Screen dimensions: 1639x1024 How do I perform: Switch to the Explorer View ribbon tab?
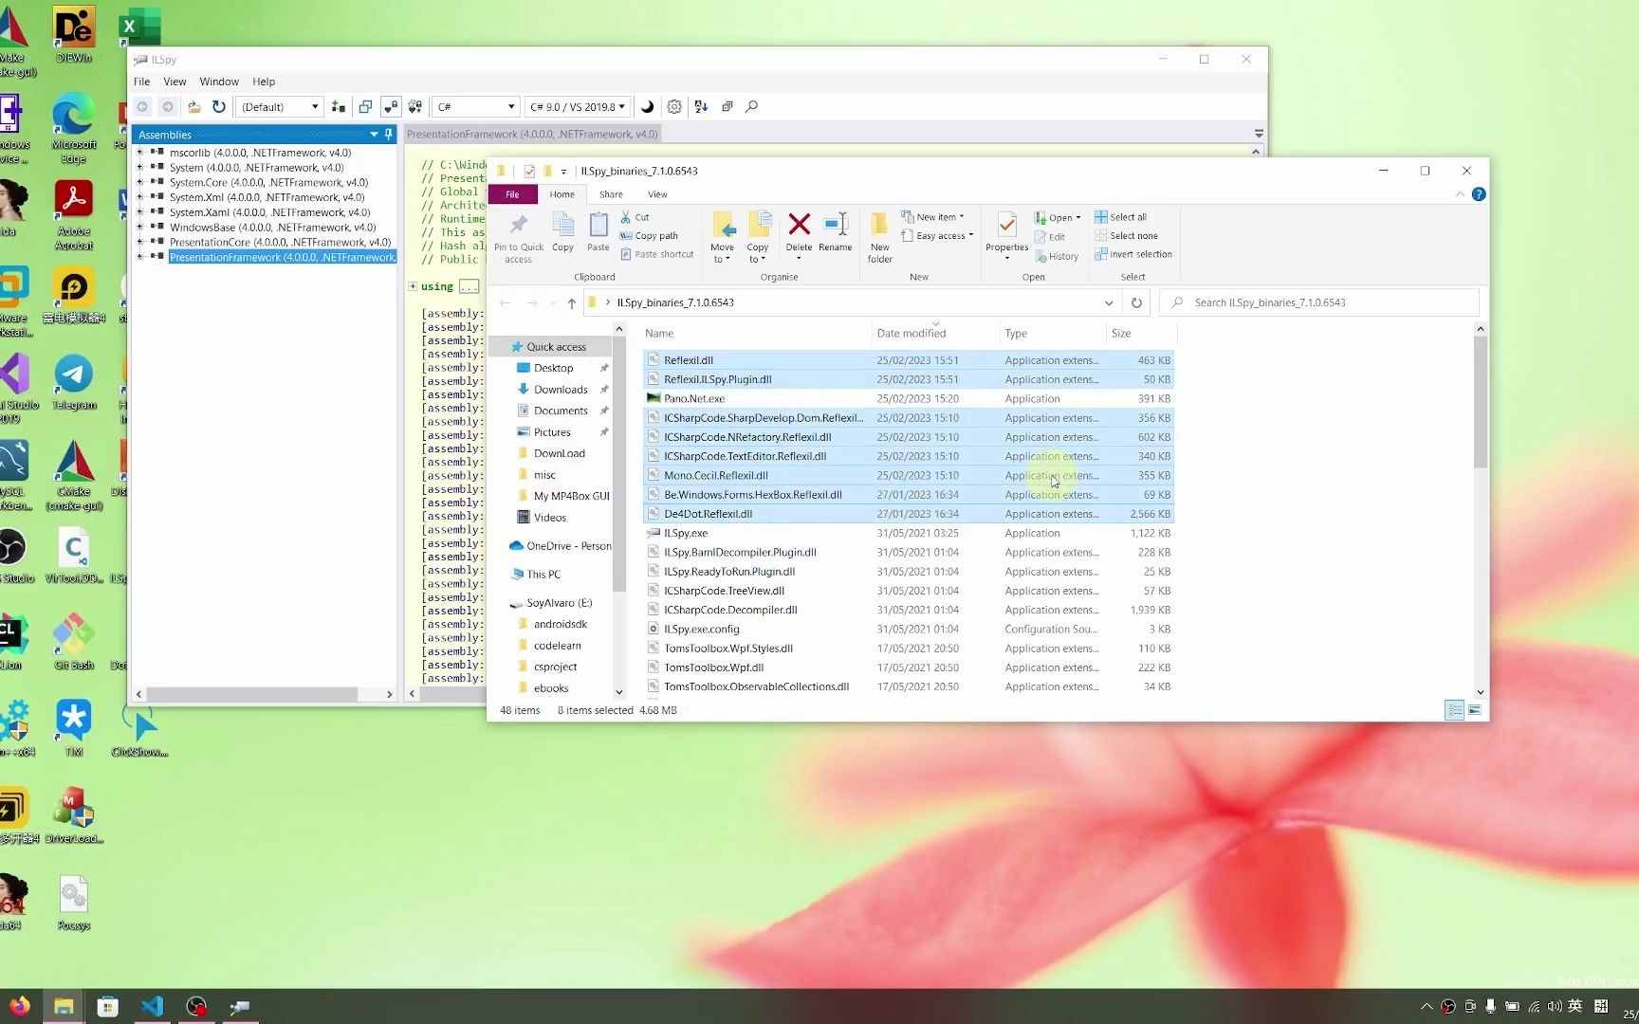click(657, 194)
